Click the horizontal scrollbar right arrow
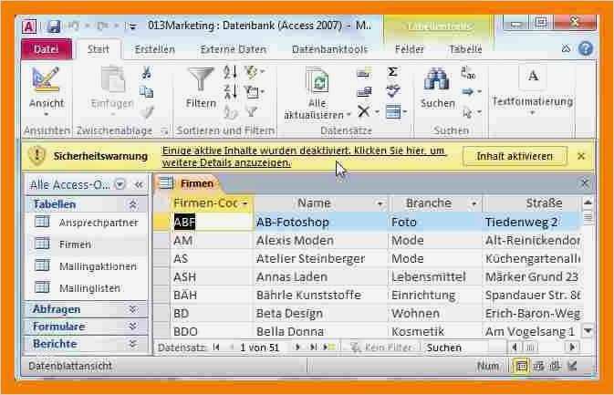This screenshot has width=614, height=395. (572, 348)
